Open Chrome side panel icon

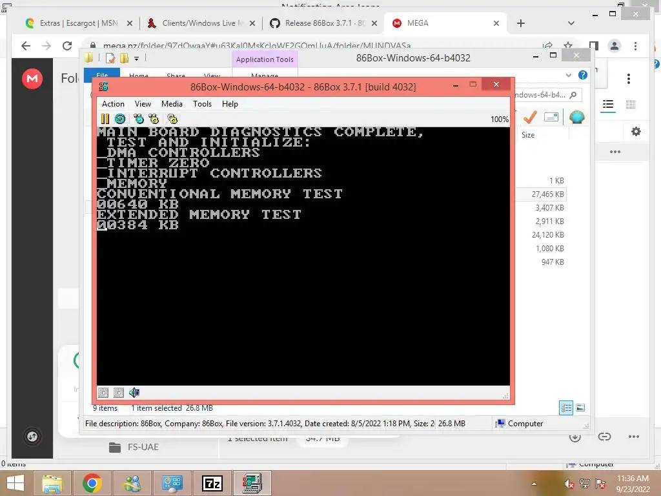point(594,46)
